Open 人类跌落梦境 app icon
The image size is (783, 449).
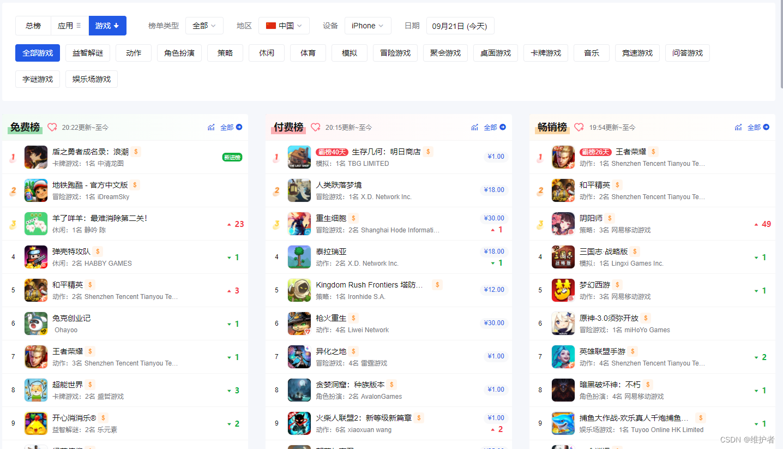299,190
